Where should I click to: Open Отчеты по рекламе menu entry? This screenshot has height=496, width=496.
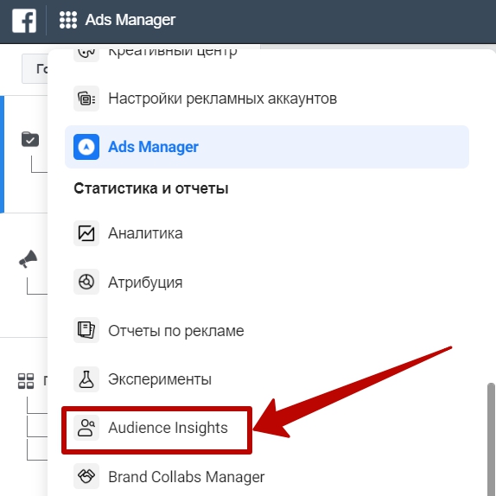267,331
